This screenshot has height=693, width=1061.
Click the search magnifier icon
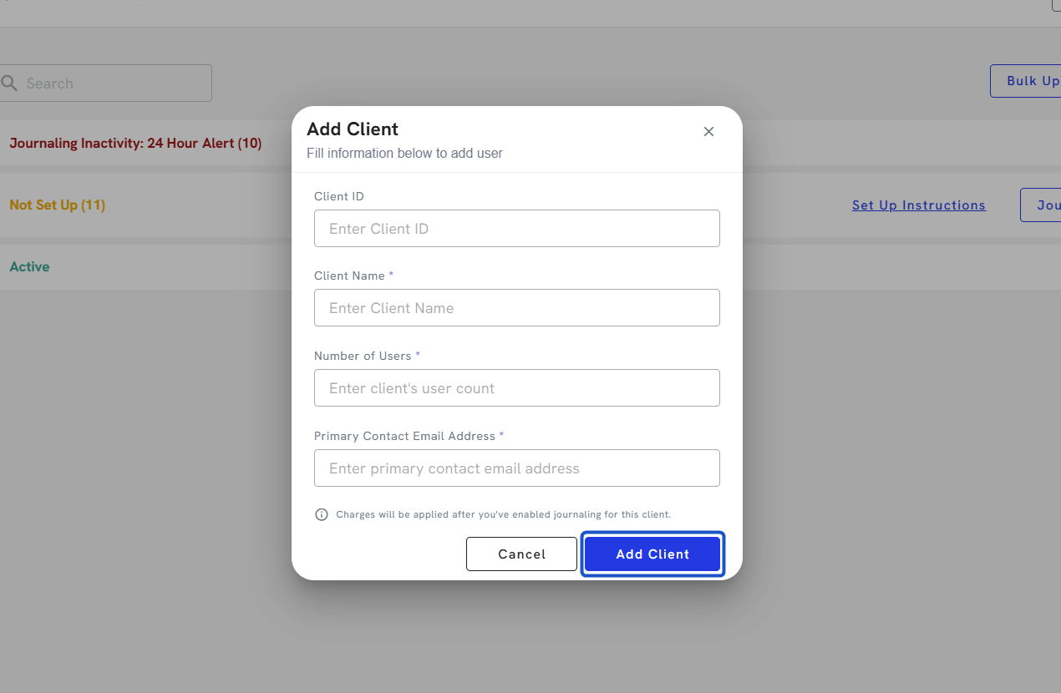9,83
